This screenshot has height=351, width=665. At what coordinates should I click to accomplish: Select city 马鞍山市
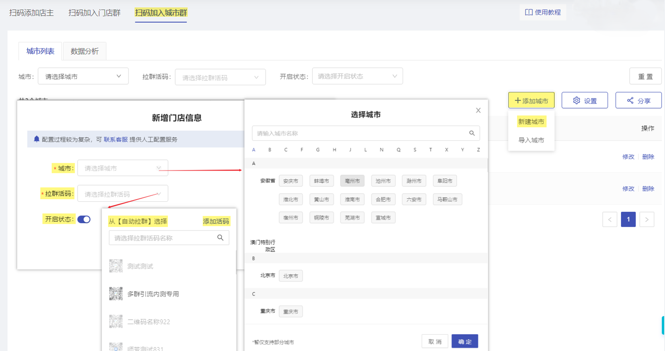[447, 199]
